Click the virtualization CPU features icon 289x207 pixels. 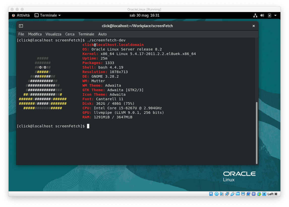coord(254,194)
